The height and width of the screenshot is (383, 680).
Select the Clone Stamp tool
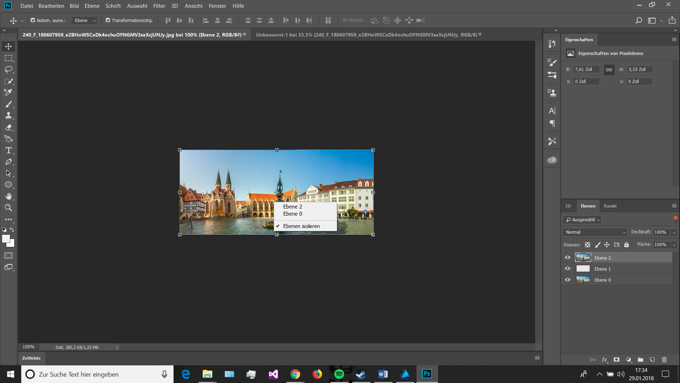tap(9, 116)
